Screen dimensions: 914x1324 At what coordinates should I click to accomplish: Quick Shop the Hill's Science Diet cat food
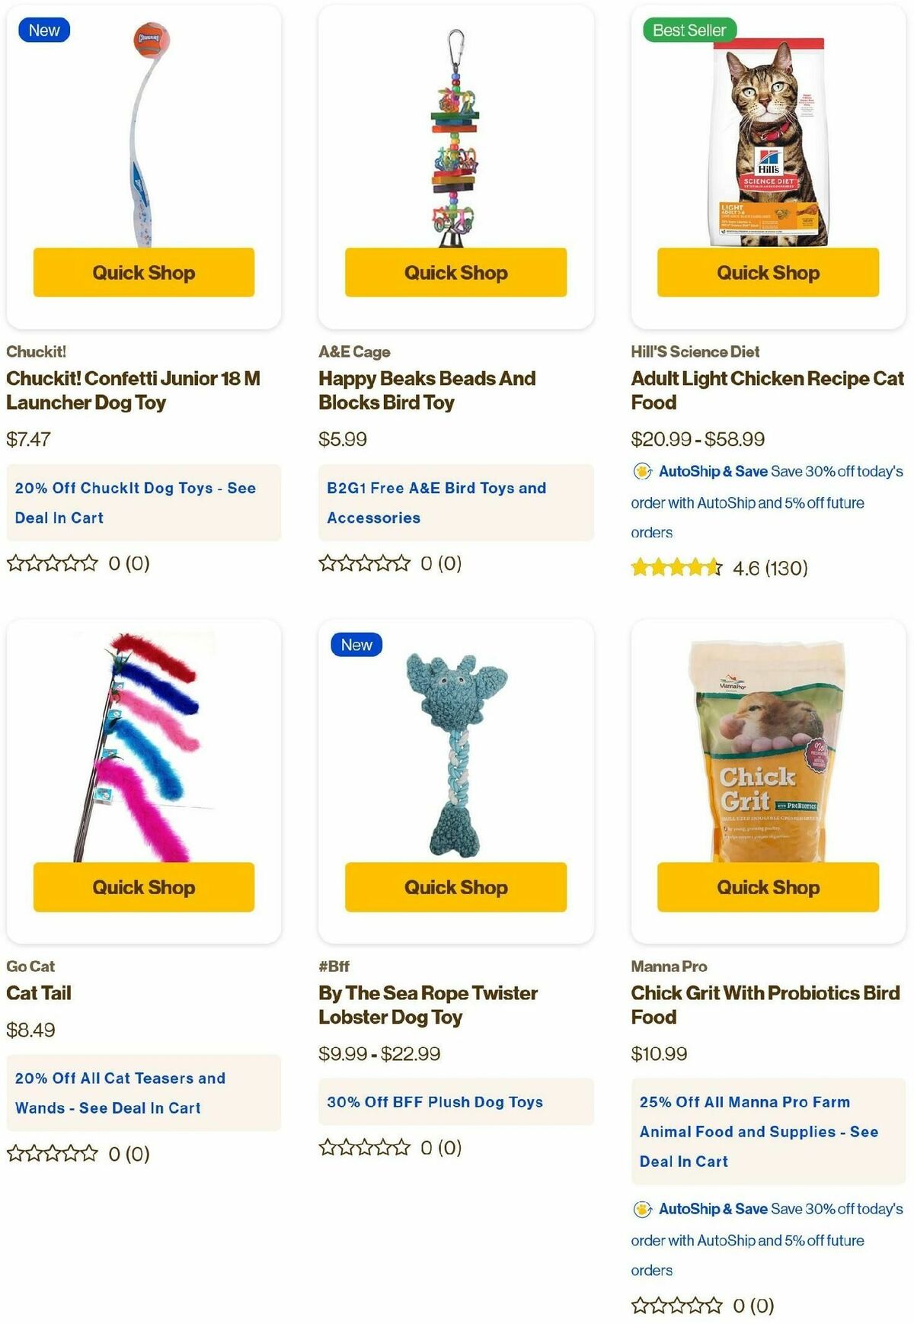pos(768,272)
